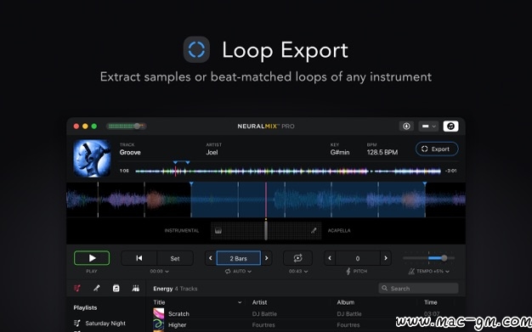Open the music library icon in title bar
This screenshot has width=532, height=332.
pyautogui.click(x=450, y=127)
